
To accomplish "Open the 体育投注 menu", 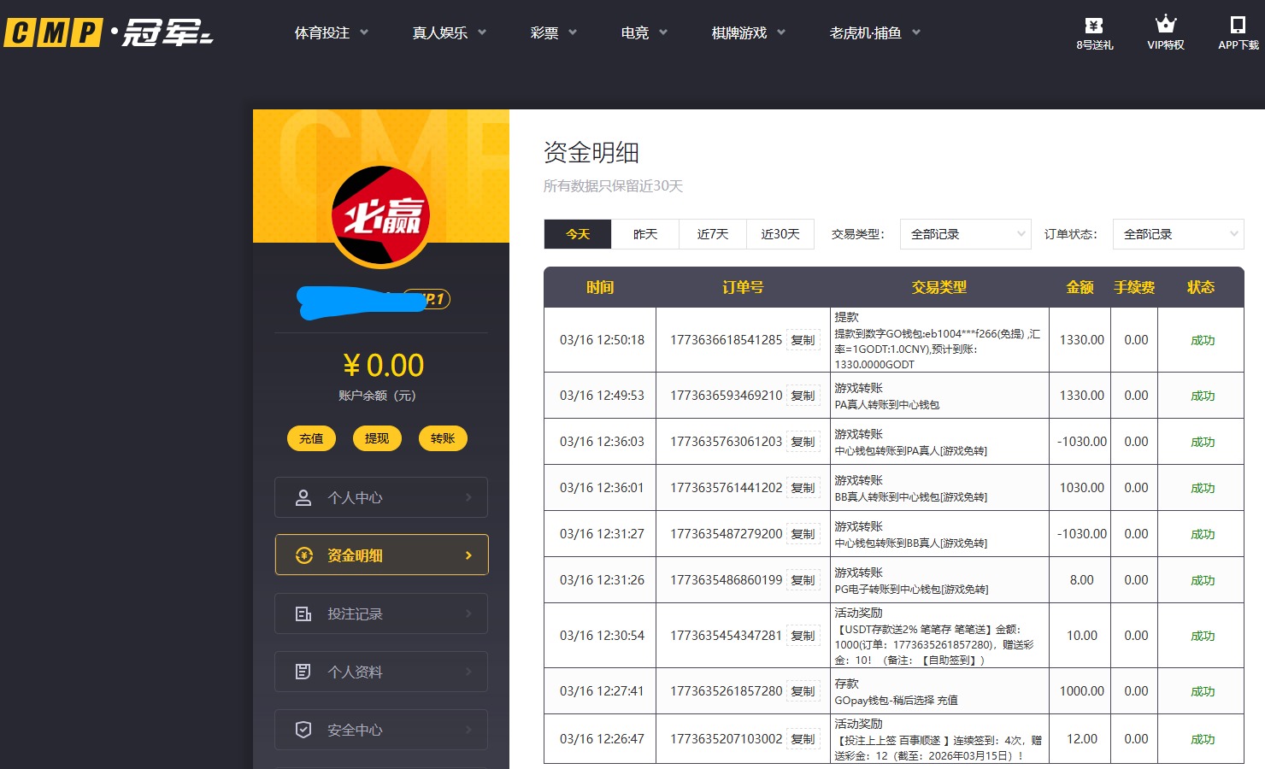I will [x=330, y=32].
